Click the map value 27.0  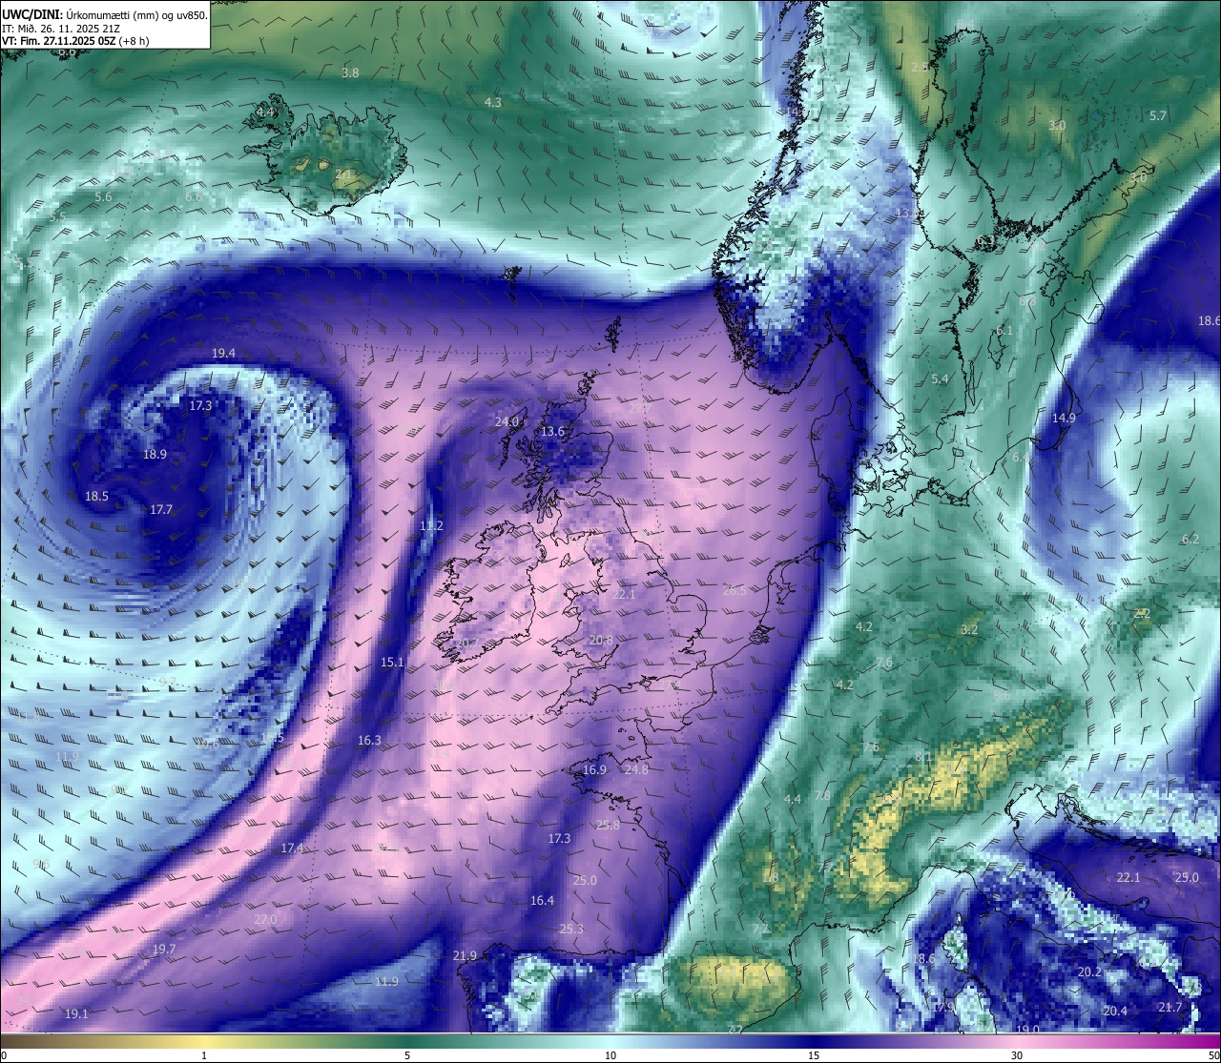tap(265, 919)
